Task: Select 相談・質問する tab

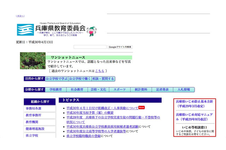Action: tap(103, 79)
